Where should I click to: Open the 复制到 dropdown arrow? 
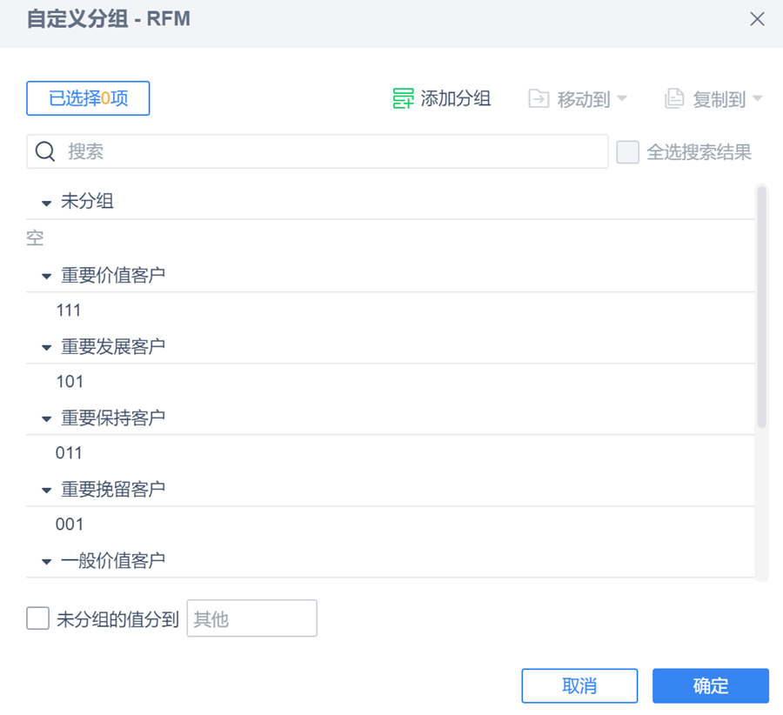point(758,99)
